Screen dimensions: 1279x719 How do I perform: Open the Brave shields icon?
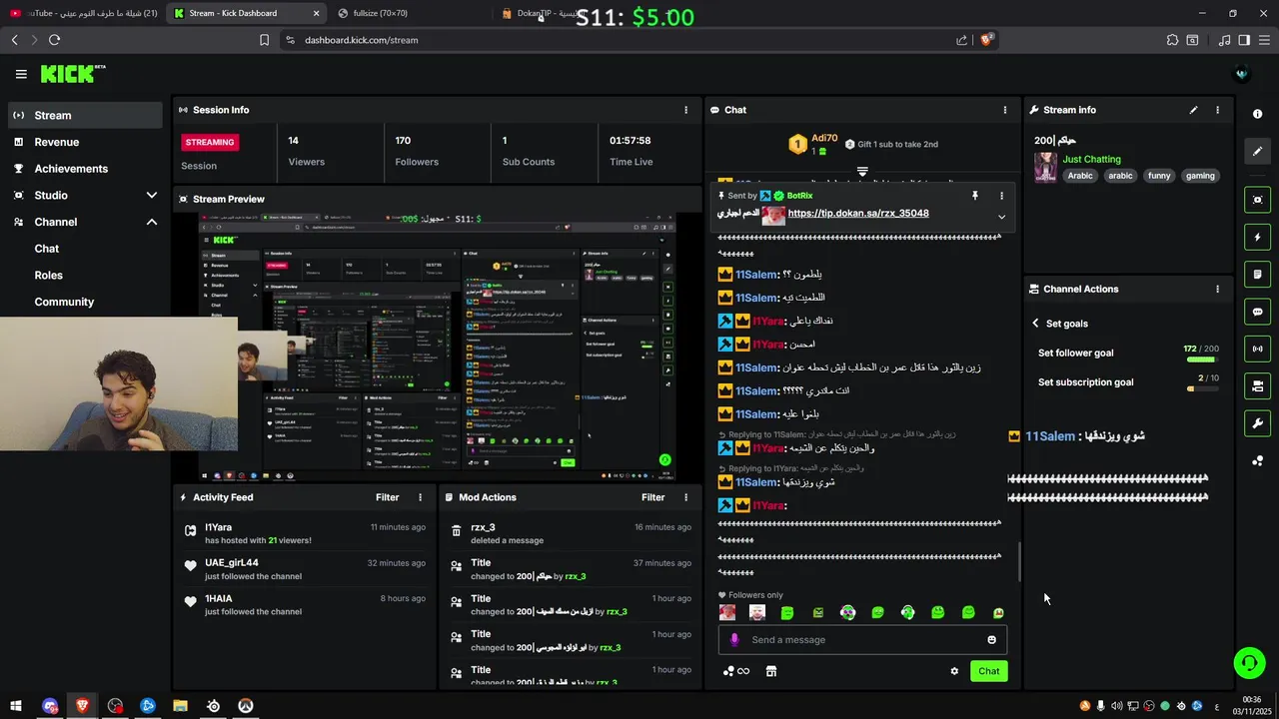[986, 40]
